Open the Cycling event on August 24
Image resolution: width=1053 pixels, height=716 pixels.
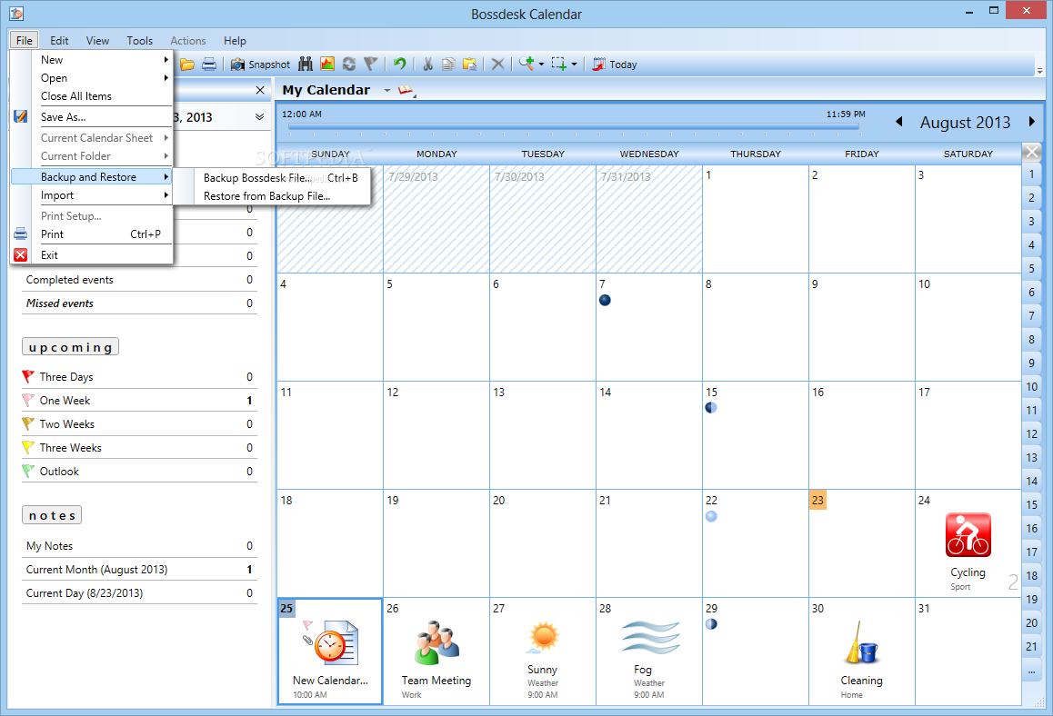point(968,551)
